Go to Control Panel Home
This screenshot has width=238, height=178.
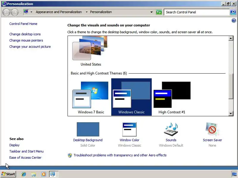coord(23,24)
